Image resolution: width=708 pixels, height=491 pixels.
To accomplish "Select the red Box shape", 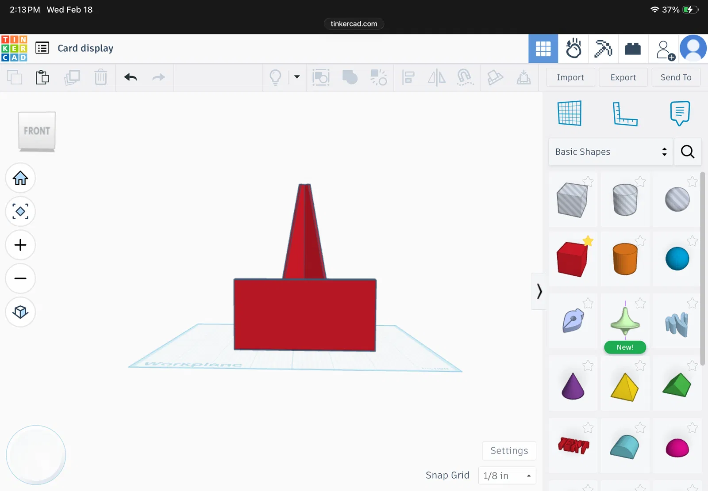I will 572,259.
